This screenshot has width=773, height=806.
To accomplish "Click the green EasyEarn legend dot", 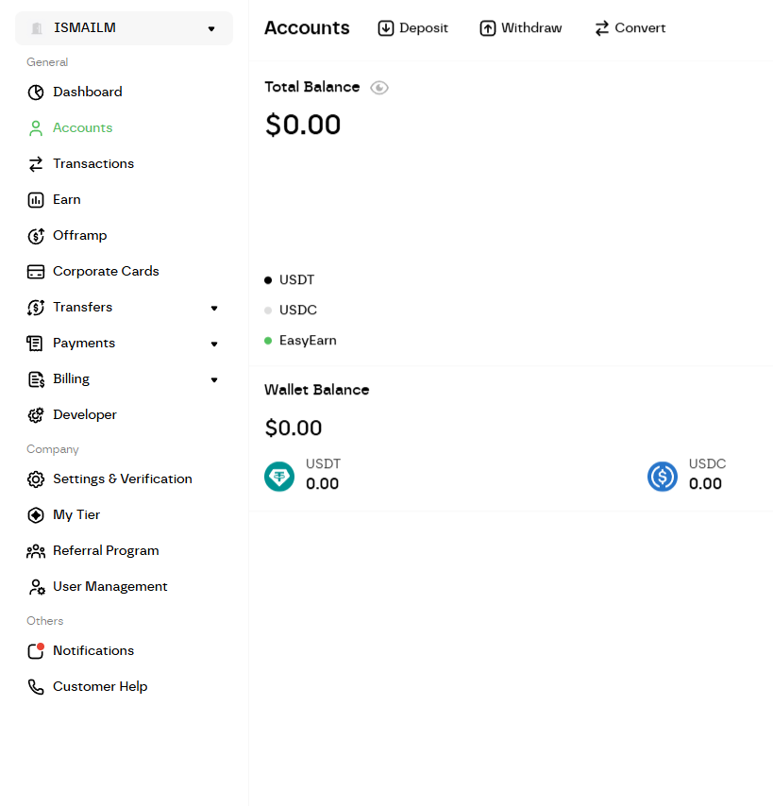I will pos(268,341).
